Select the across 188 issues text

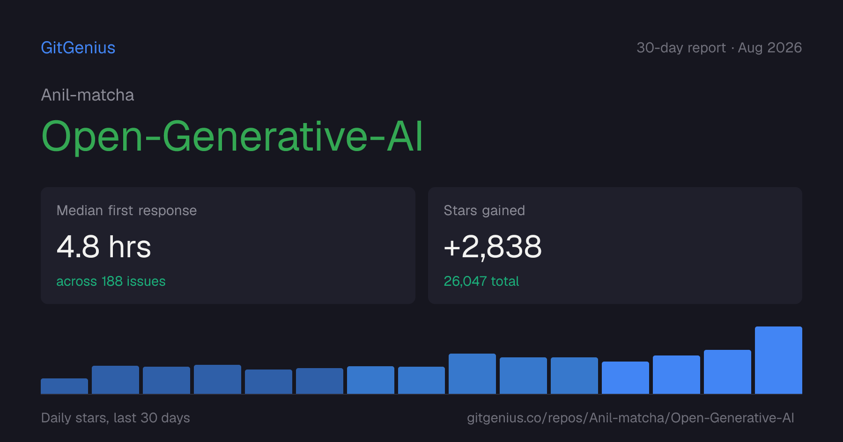111,281
